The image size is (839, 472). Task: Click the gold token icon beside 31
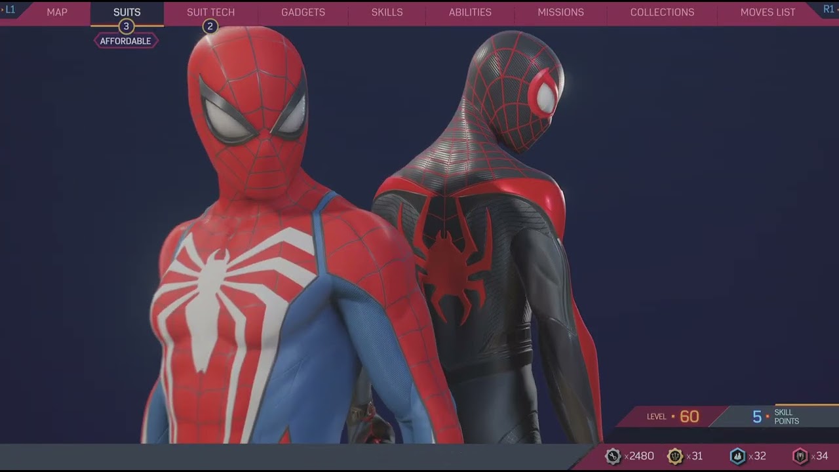(675, 456)
